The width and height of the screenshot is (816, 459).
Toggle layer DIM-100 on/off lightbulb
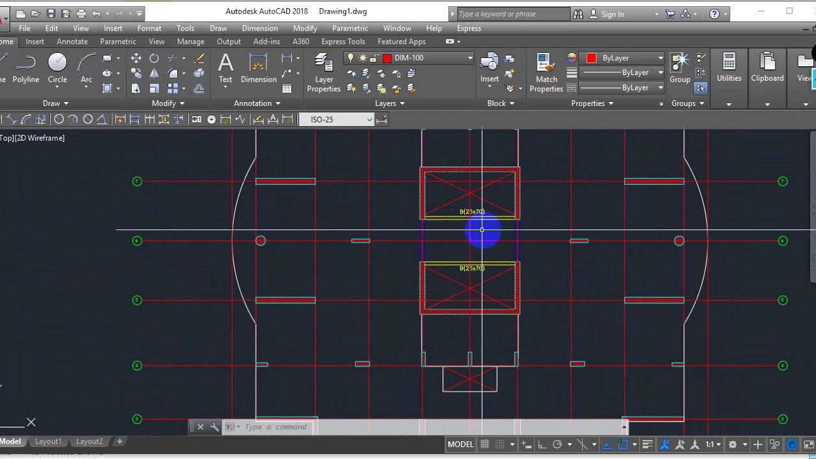tap(350, 58)
